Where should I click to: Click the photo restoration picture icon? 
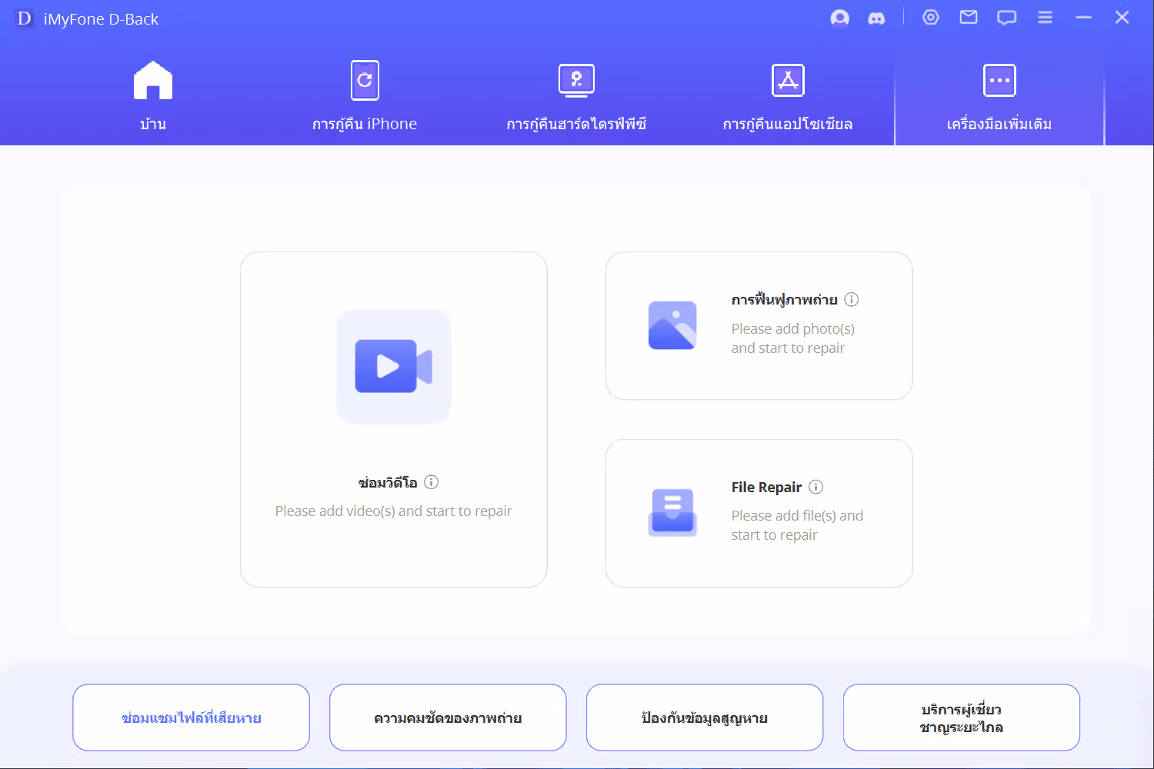point(672,325)
